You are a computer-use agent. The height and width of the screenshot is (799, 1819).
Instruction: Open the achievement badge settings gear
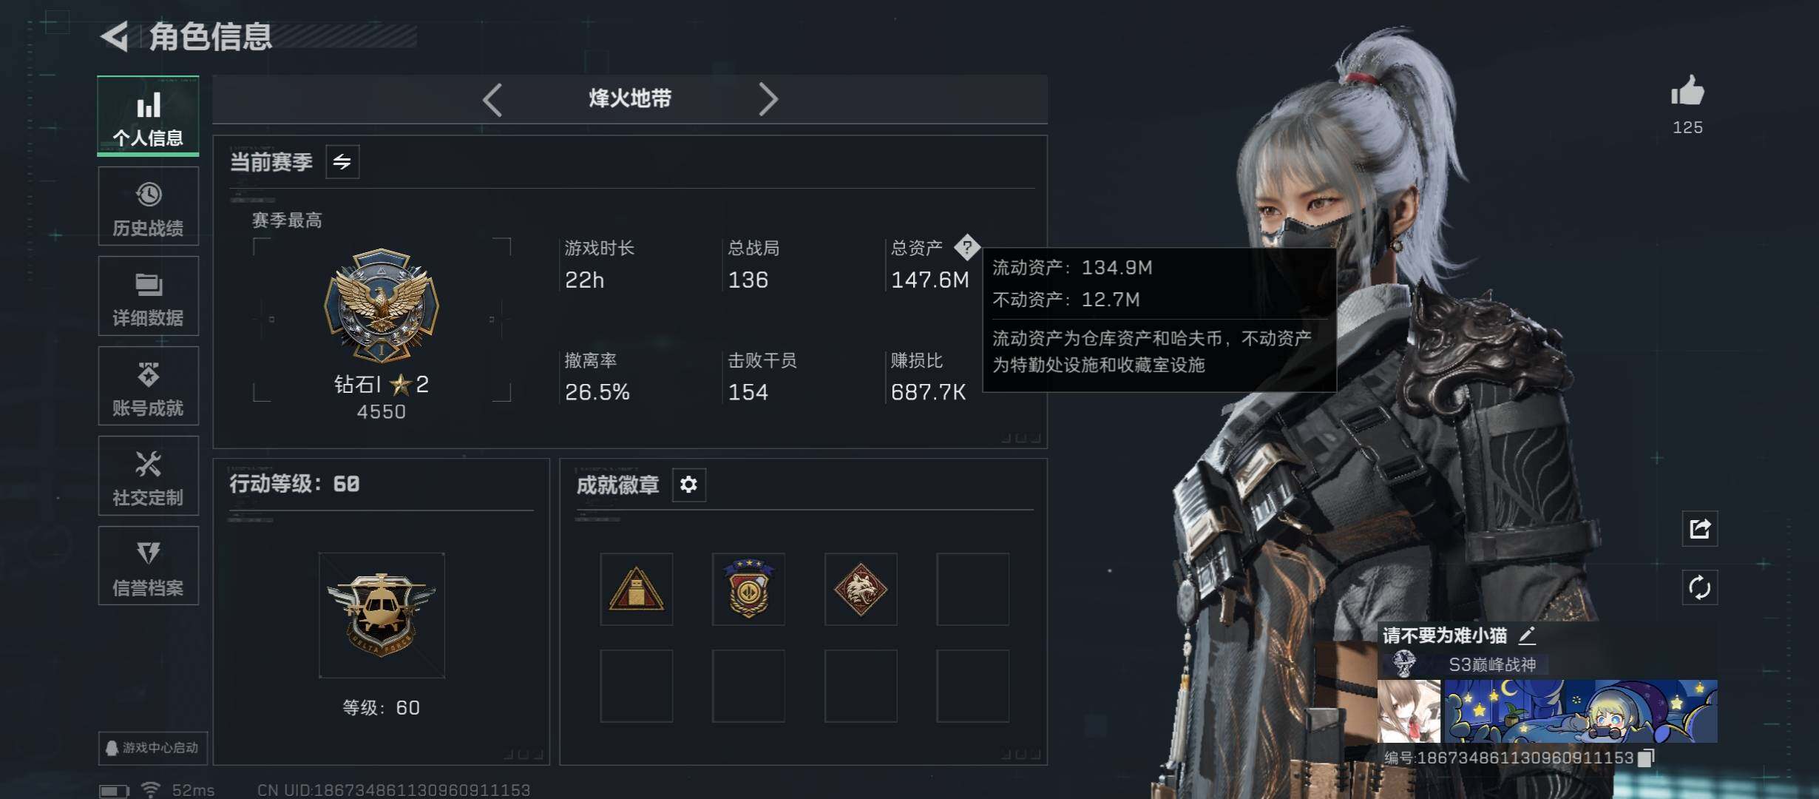click(x=688, y=485)
